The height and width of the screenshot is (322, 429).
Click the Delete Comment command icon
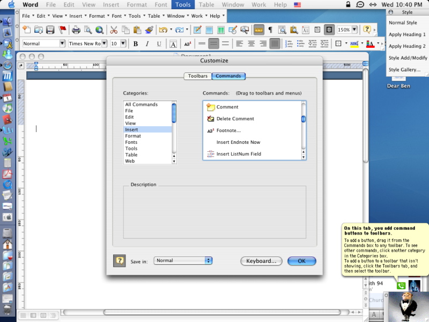click(211, 119)
